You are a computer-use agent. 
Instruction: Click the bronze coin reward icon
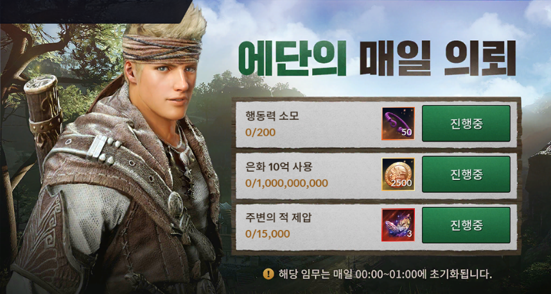pos(398,174)
